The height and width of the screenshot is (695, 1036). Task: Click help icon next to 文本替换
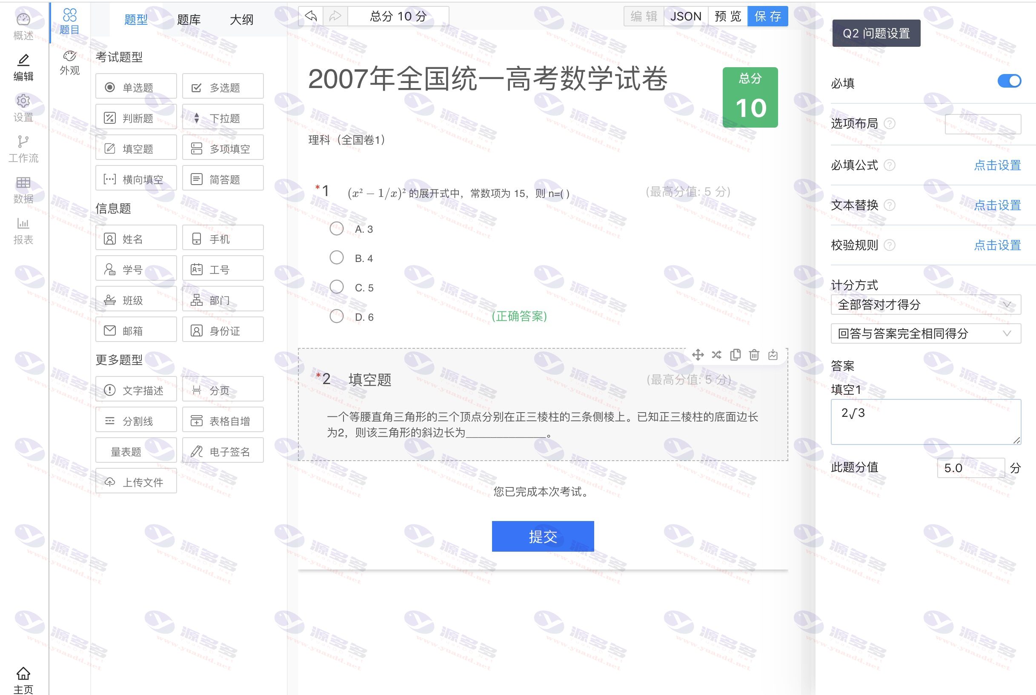[889, 205]
